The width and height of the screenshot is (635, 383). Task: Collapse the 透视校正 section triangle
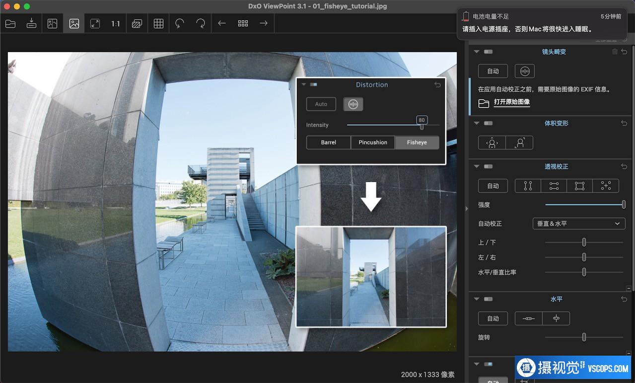click(477, 166)
